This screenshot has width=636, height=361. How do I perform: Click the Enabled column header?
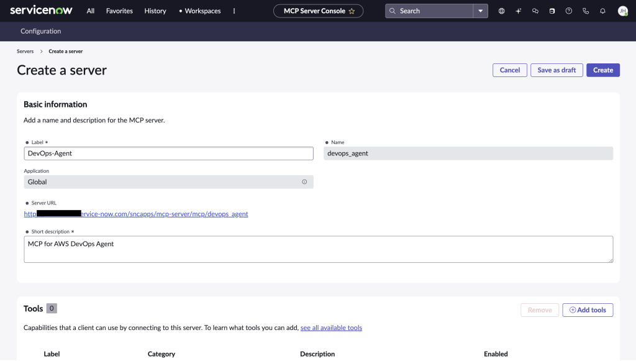click(x=496, y=354)
